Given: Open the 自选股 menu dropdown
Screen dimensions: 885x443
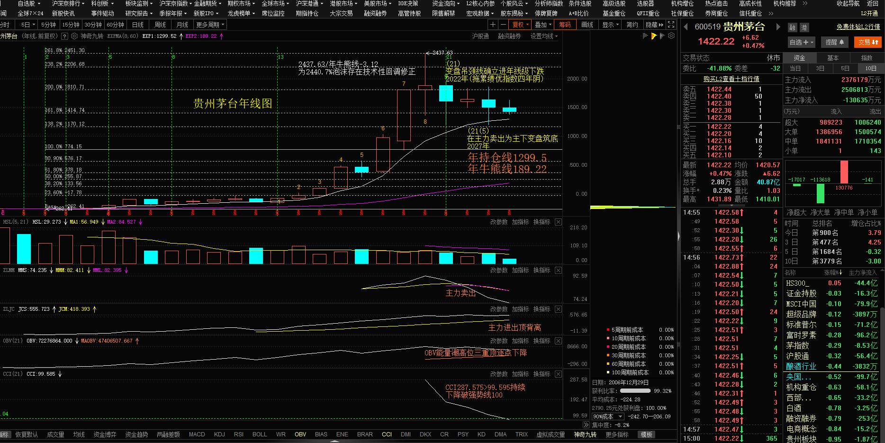Looking at the screenshot, I should click(x=28, y=3).
